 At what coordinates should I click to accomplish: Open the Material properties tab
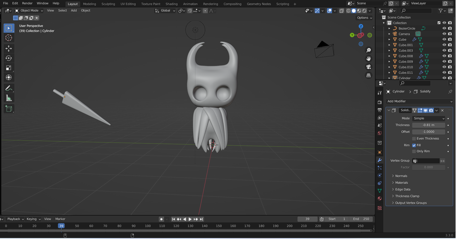(379, 199)
